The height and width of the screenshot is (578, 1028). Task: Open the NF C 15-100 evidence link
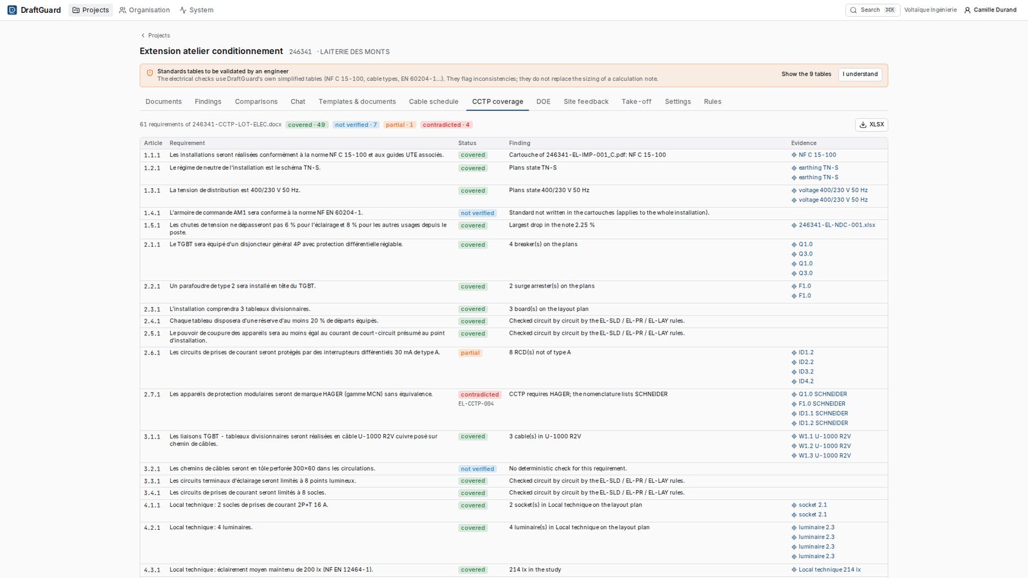click(x=814, y=155)
